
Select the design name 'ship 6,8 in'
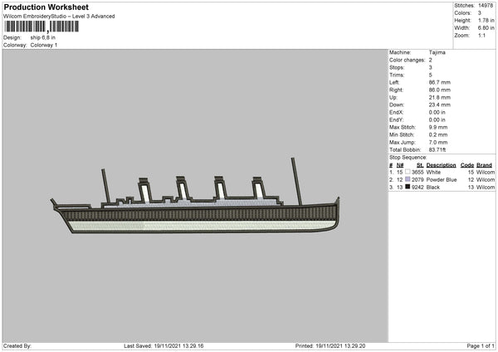tap(43, 37)
